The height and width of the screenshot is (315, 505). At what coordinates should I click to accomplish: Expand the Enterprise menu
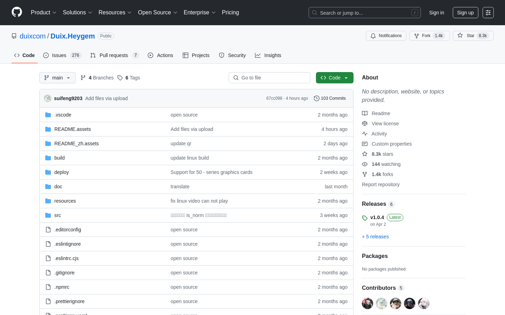pos(200,13)
